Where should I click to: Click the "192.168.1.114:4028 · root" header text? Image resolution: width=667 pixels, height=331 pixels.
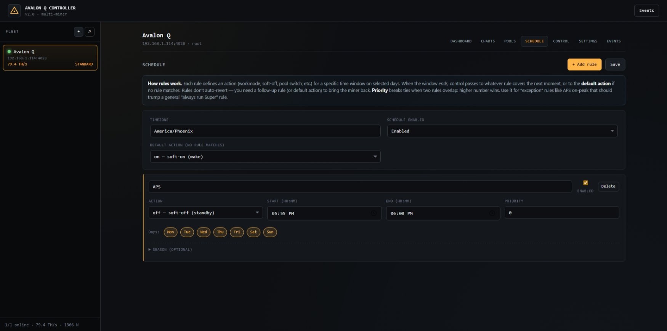172,44
